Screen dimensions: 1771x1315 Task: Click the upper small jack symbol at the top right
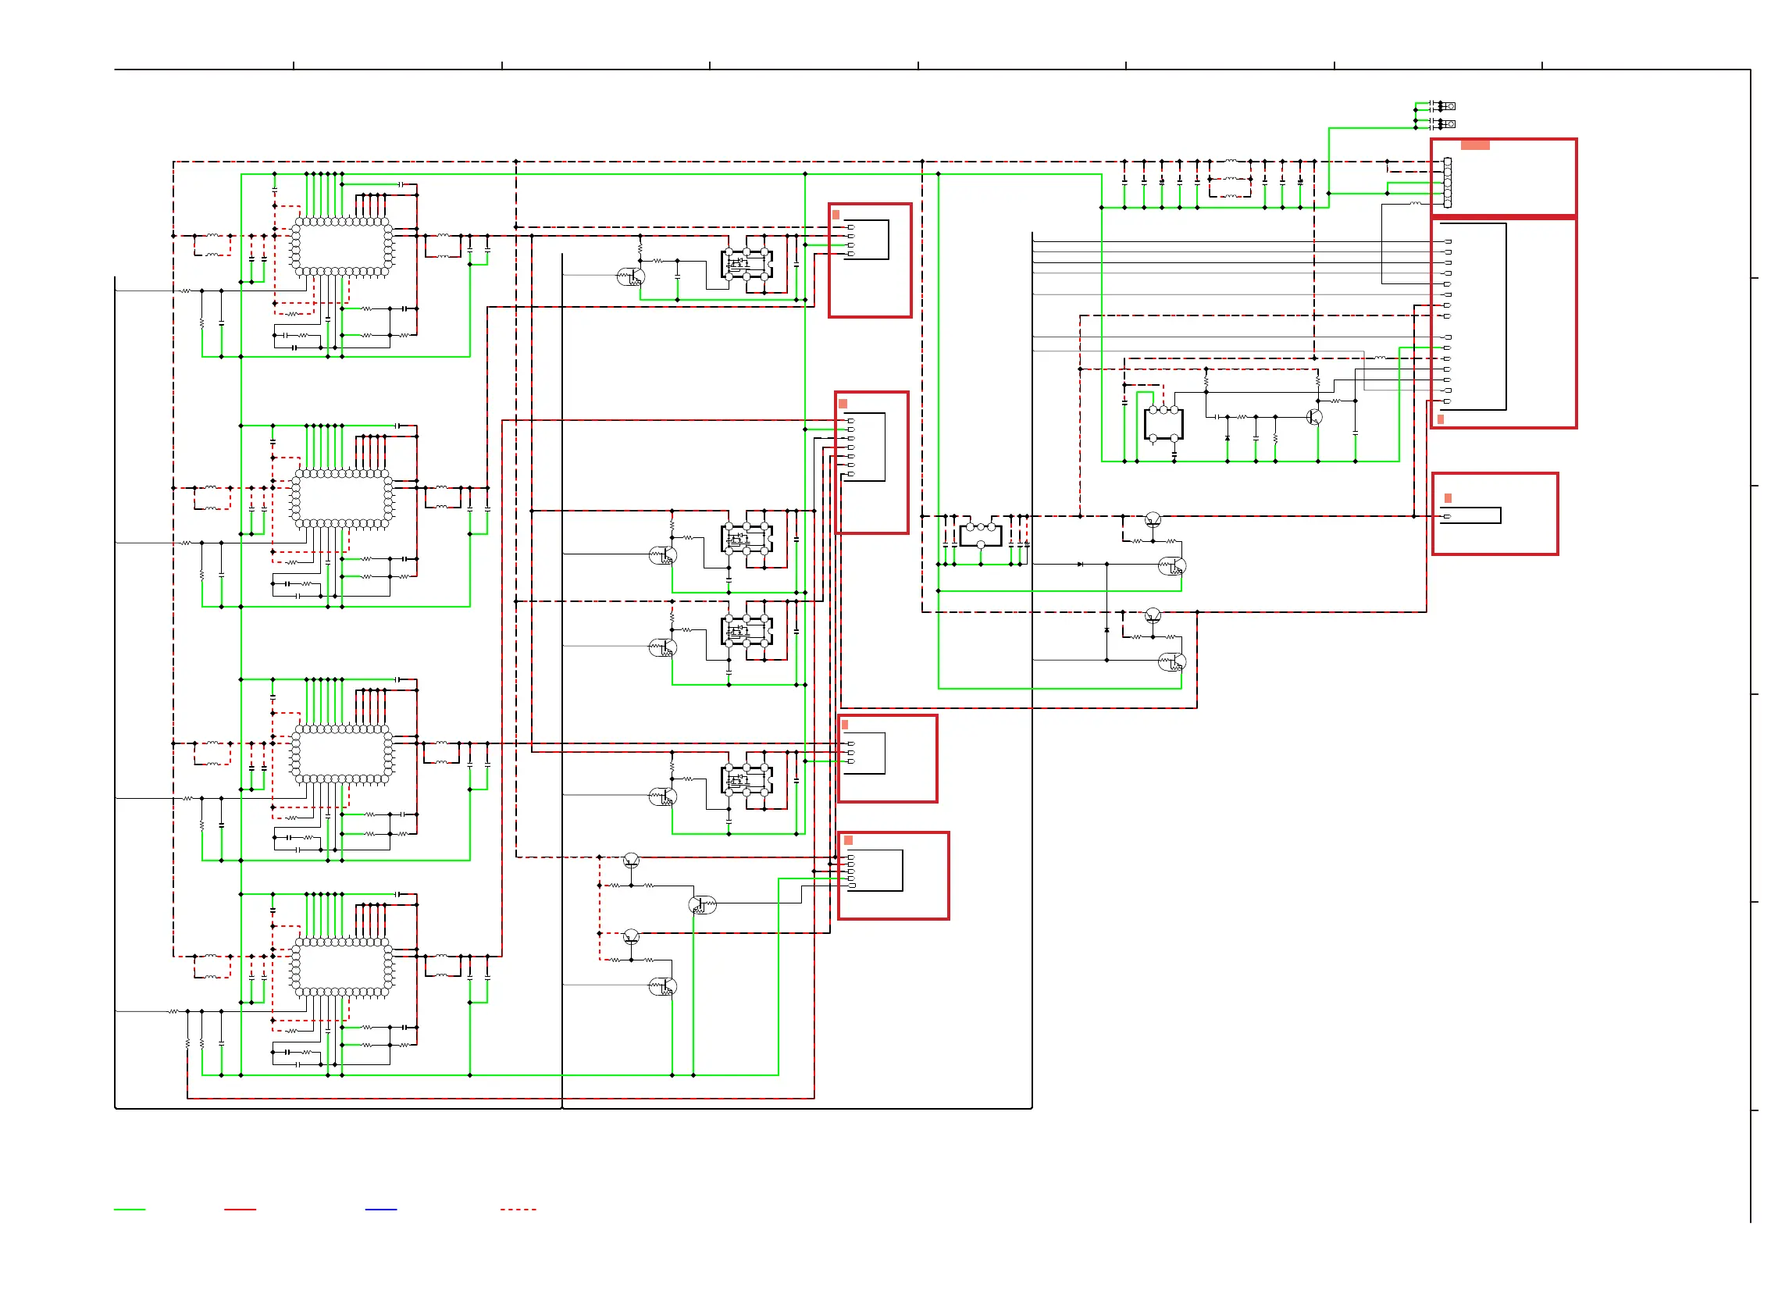point(1450,106)
